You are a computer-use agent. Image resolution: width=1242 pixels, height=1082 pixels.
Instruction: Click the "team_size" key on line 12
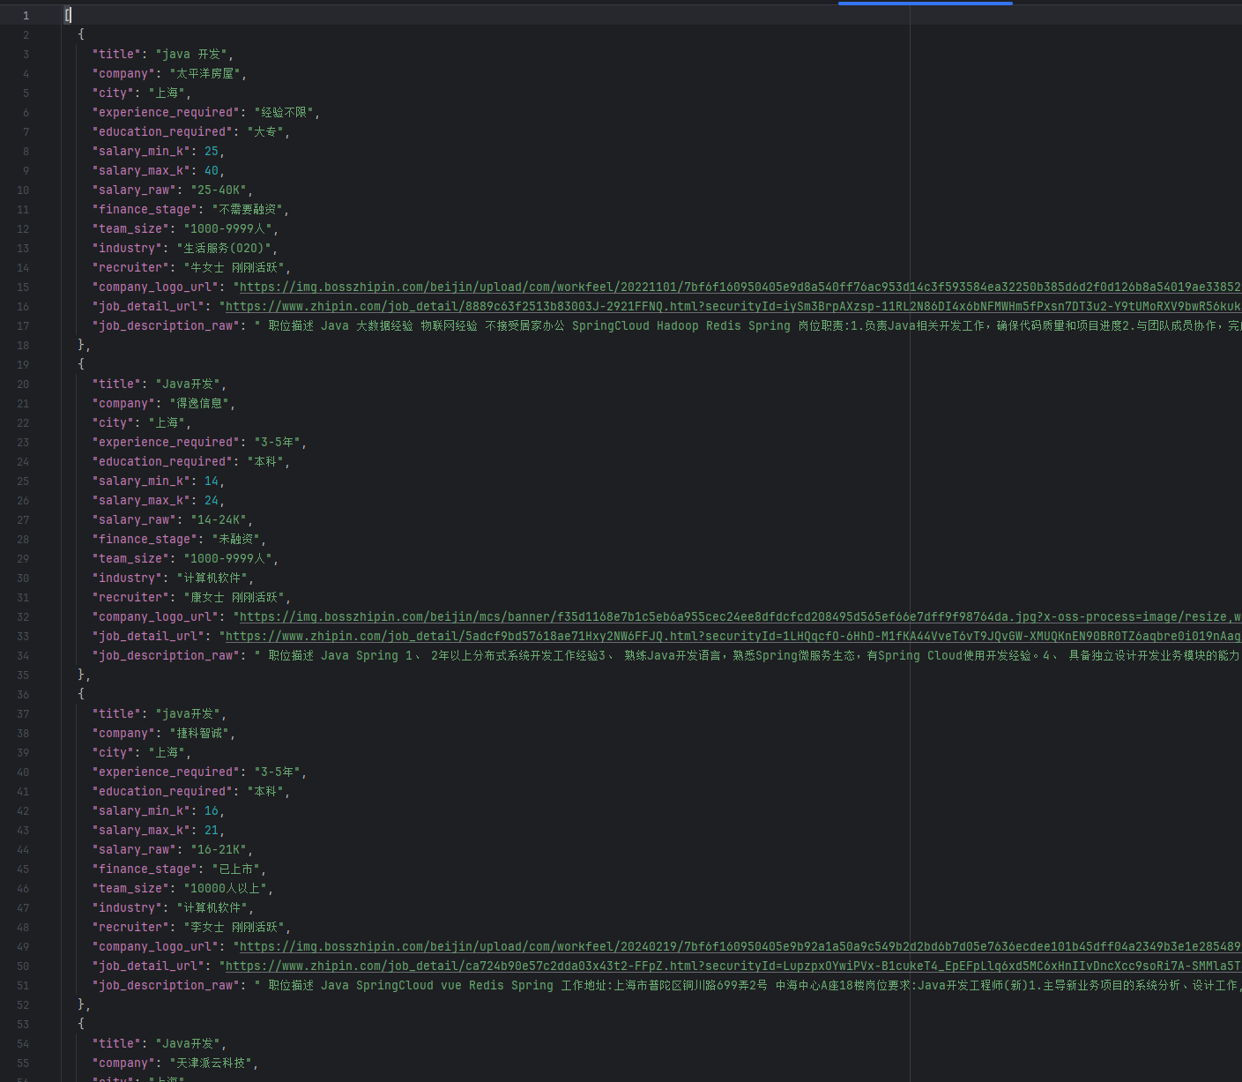130,228
